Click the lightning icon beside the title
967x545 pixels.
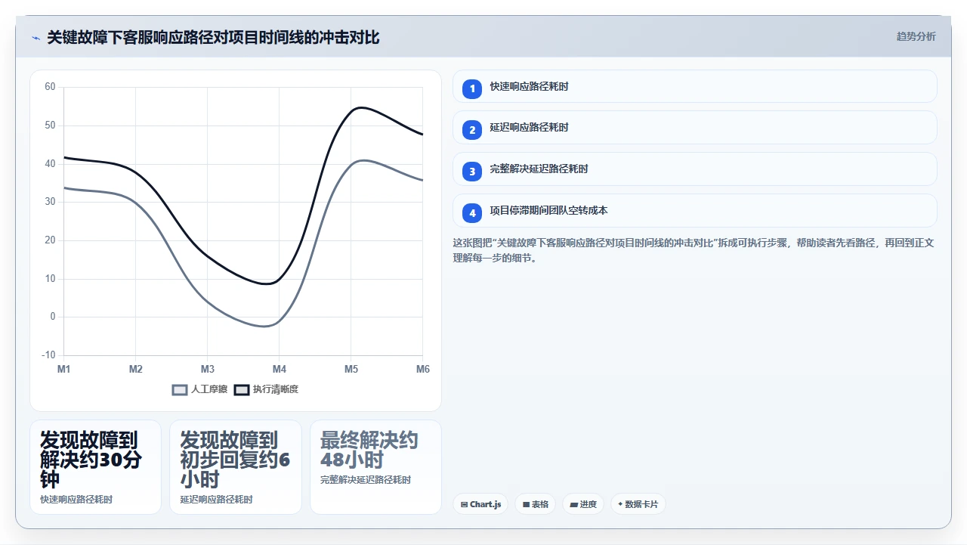coord(36,37)
